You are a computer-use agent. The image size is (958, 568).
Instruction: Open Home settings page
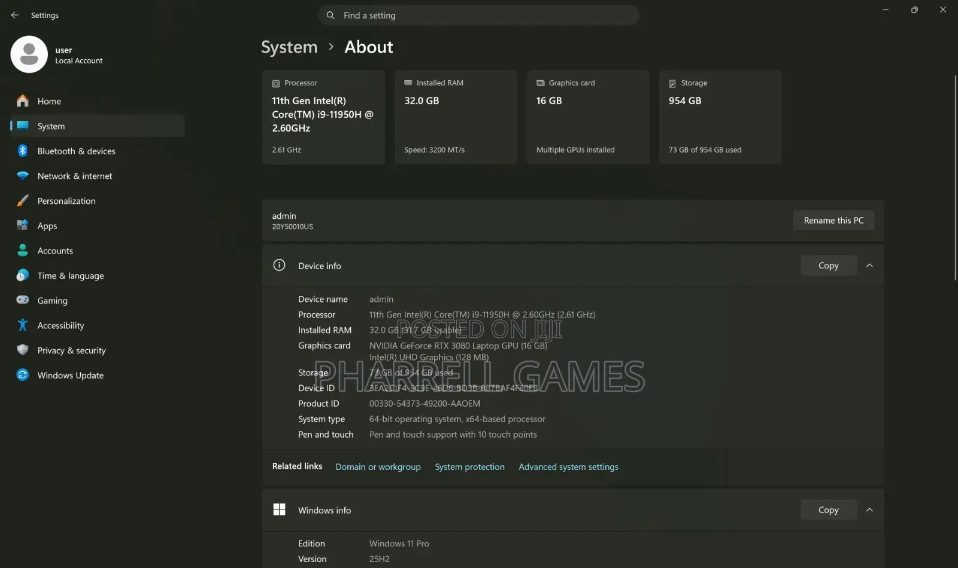[98, 101]
